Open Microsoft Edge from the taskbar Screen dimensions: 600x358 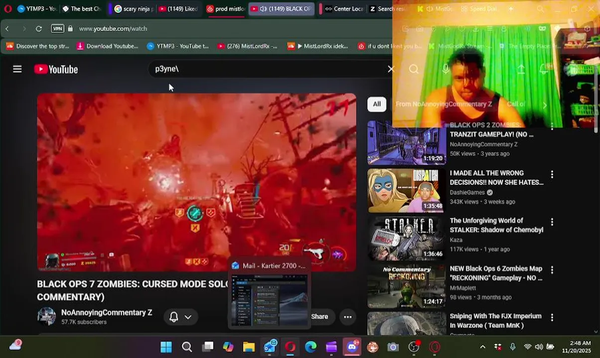[310, 347]
